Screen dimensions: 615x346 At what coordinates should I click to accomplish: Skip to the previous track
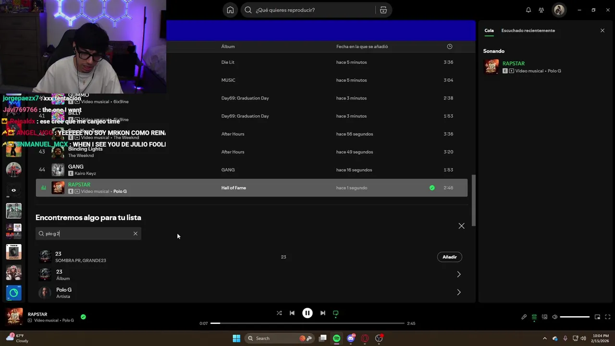coord(292,313)
